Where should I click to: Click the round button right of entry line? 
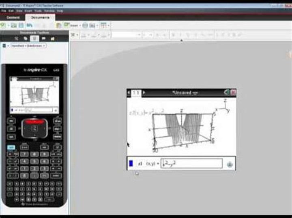click(x=230, y=164)
